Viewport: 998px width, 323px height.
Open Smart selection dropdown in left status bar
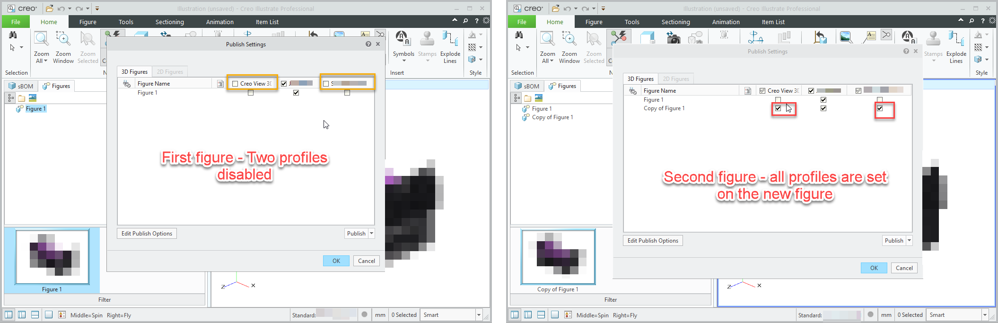coord(479,315)
